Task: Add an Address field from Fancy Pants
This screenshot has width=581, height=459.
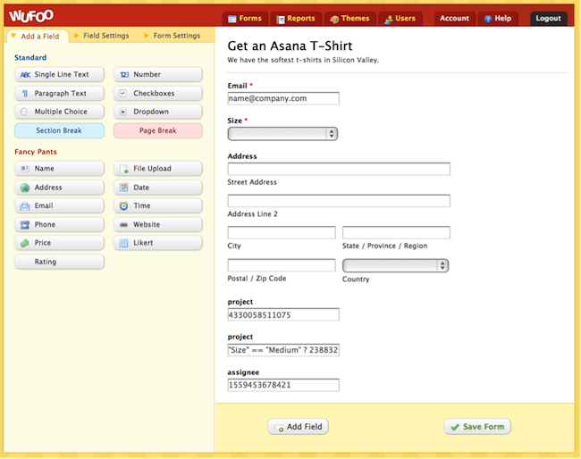Action: click(x=59, y=188)
